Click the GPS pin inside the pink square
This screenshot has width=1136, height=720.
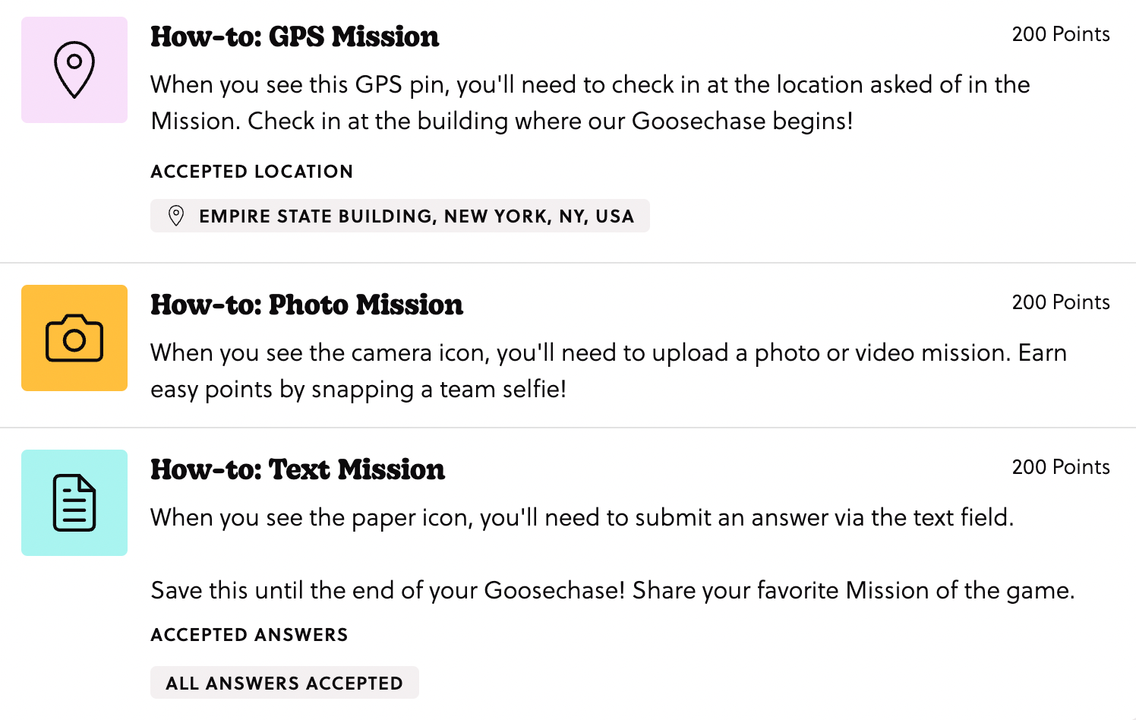click(x=74, y=69)
